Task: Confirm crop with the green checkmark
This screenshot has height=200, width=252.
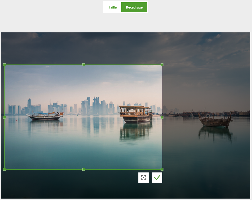Action: tap(157, 178)
